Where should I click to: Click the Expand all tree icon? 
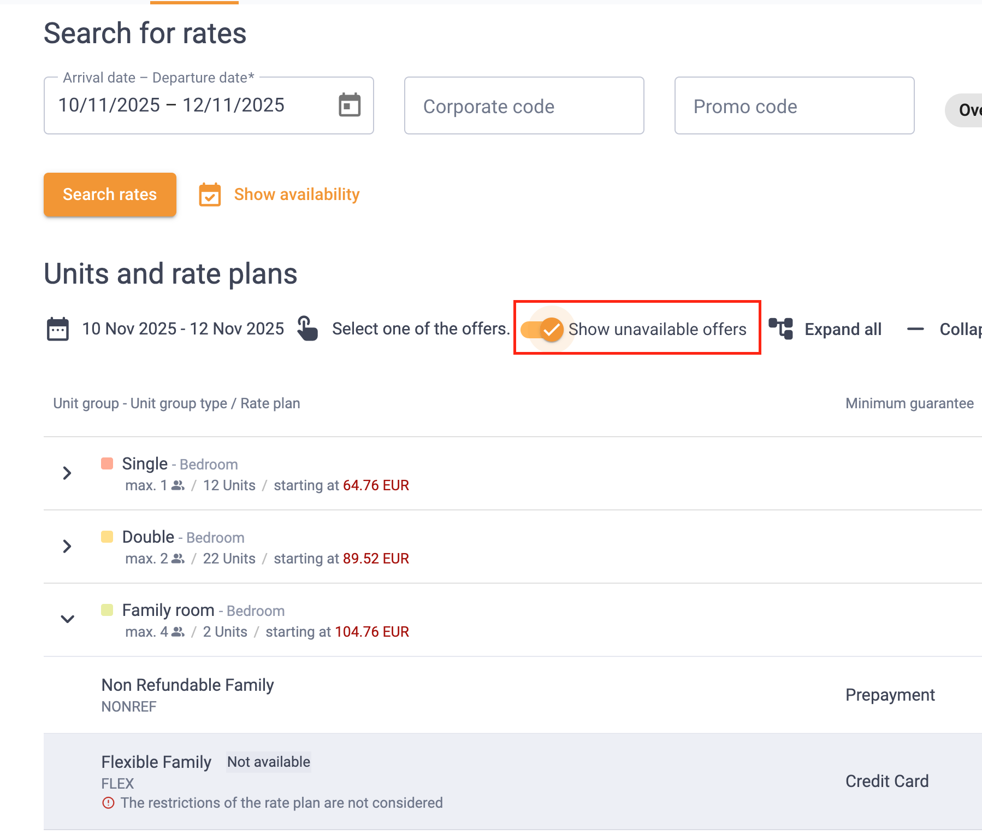(x=781, y=329)
